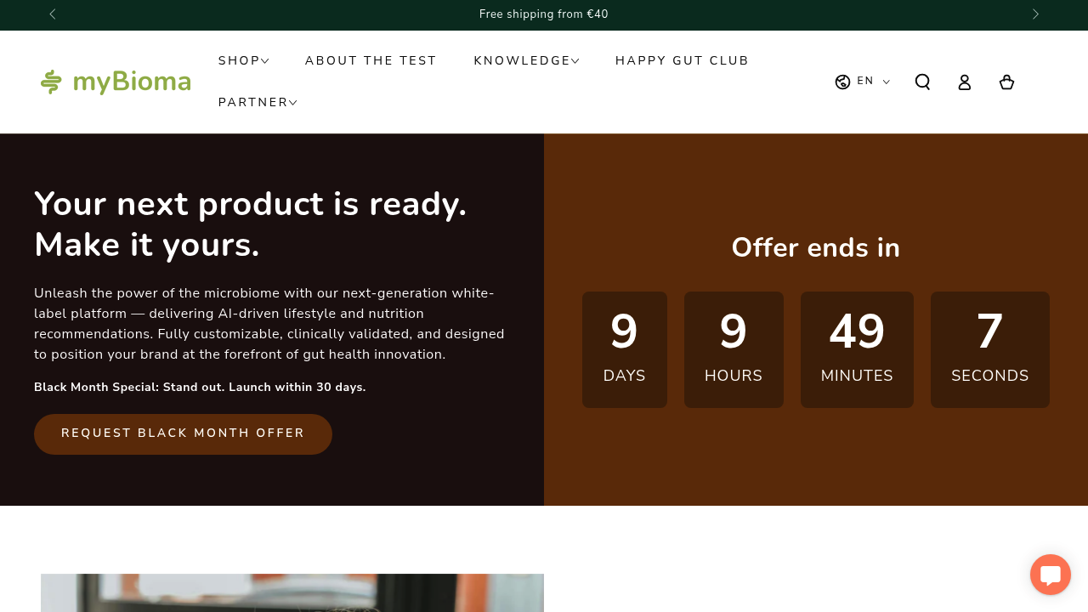
Task: Click the image below the banner
Action: click(292, 592)
